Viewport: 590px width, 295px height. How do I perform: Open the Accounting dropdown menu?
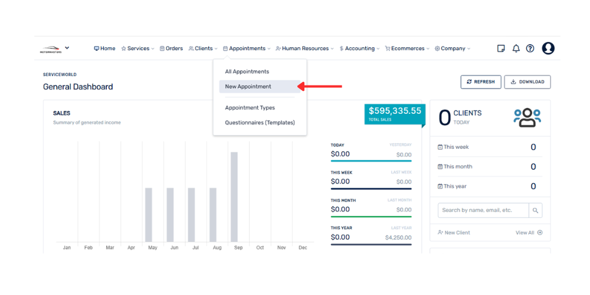click(x=359, y=48)
